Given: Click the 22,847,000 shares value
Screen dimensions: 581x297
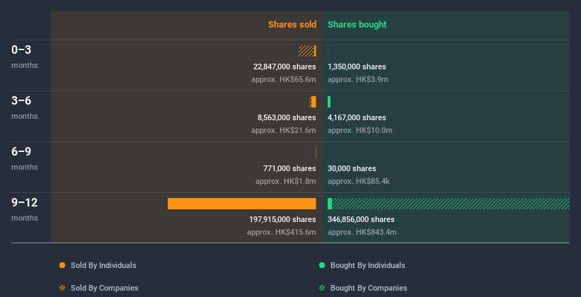Looking at the screenshot, I should point(284,66).
